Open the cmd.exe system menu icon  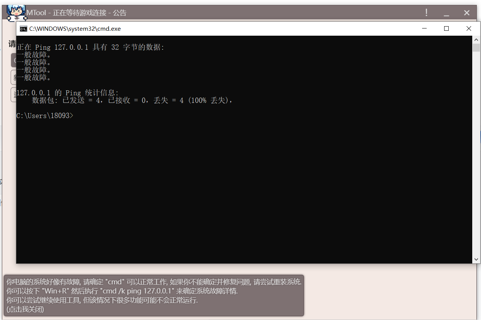point(24,28)
